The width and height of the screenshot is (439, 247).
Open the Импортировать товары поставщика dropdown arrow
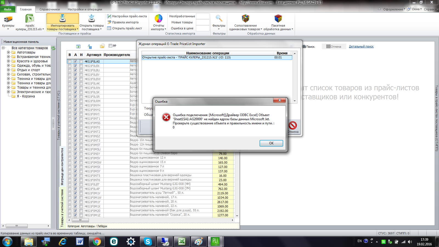[78, 29]
